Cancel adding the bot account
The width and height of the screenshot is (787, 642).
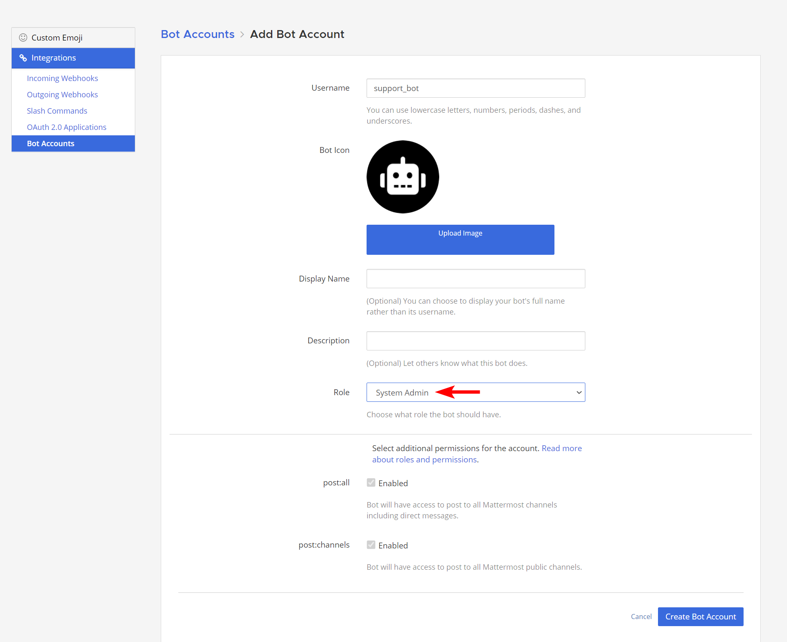[x=641, y=617]
